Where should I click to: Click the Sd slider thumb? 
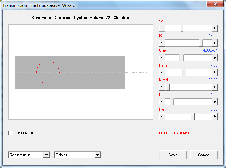coord(182,28)
